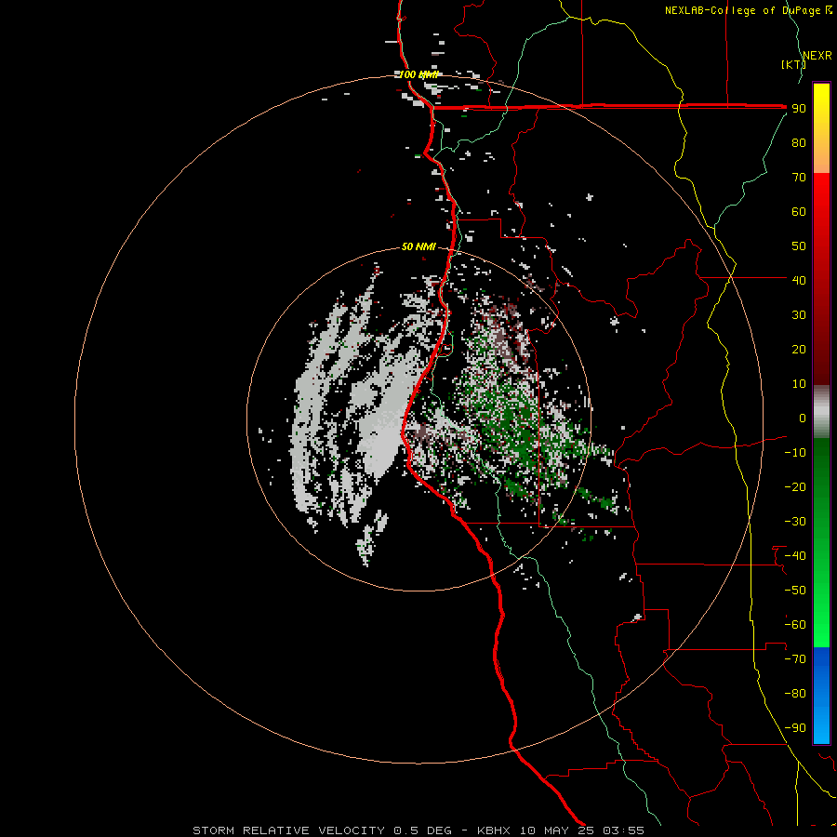Click the 70 value on velocity scale
This screenshot has width=837, height=837.
(799, 178)
